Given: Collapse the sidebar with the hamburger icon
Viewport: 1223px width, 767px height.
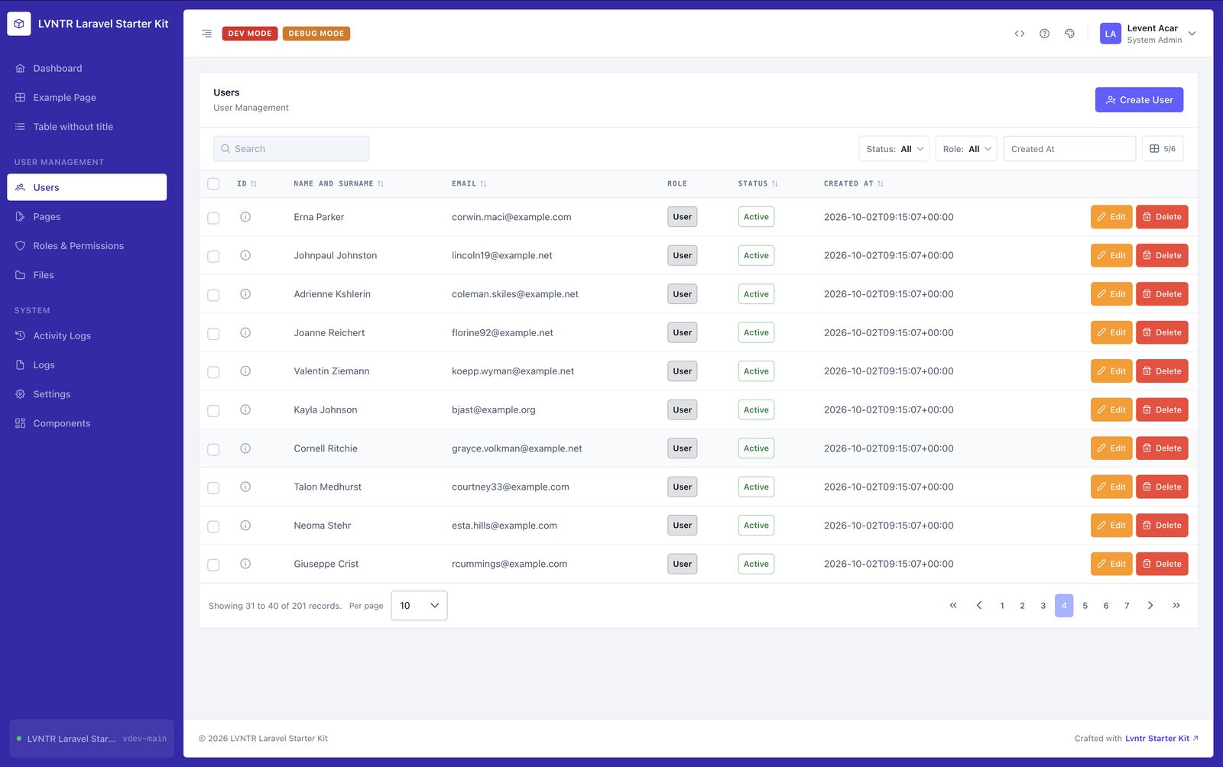Looking at the screenshot, I should click(206, 34).
